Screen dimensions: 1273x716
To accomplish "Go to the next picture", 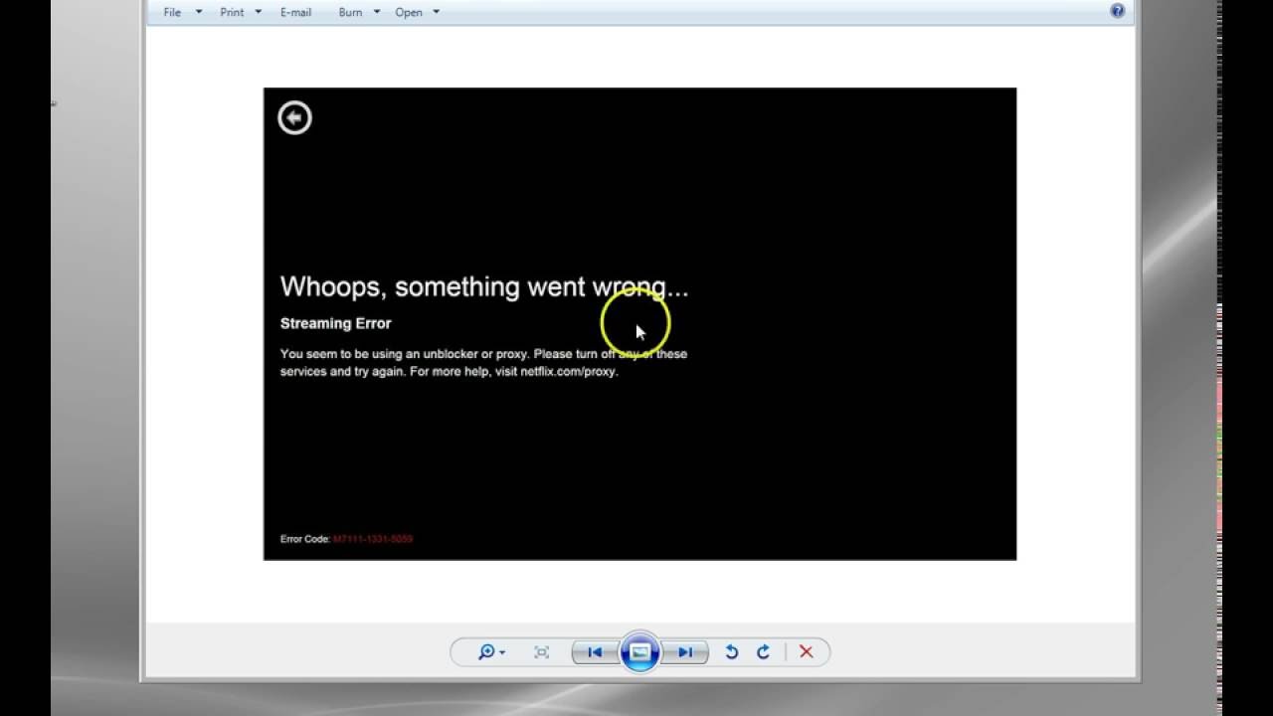I will 685,652.
